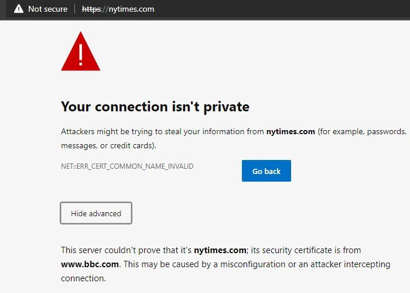410x293 pixels.
Task: Click the word "passwords" in the warning
Action: click(386, 132)
